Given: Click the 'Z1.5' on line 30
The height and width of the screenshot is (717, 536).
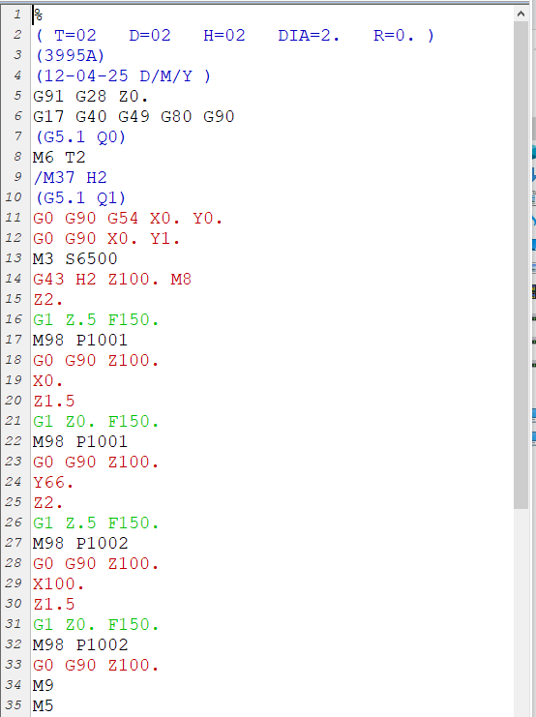Looking at the screenshot, I should [x=54, y=604].
